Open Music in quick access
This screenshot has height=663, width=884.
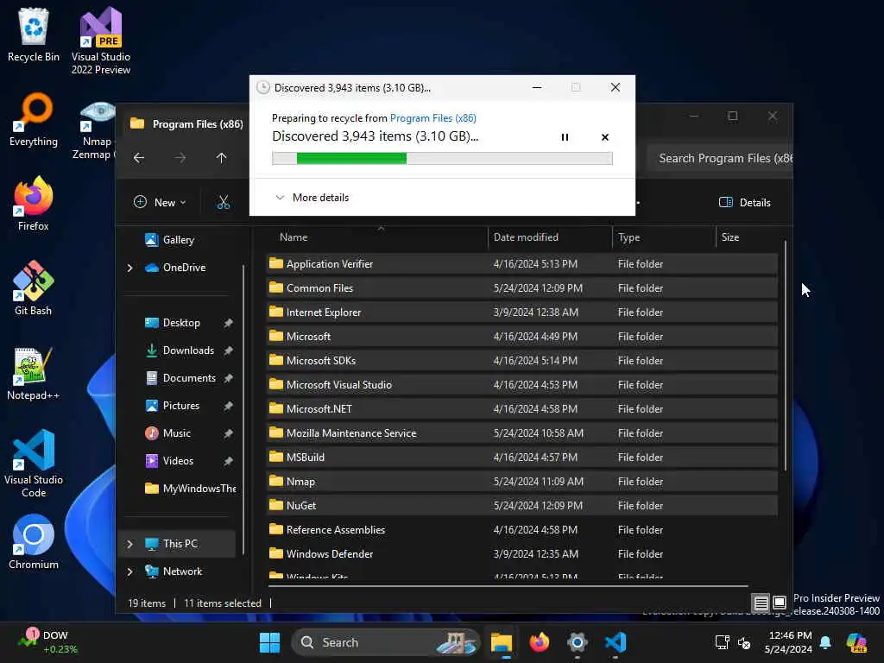pos(168,433)
